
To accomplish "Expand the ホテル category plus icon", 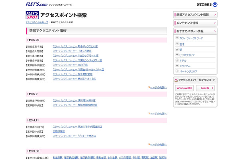I will pyautogui.click(x=177, y=60).
